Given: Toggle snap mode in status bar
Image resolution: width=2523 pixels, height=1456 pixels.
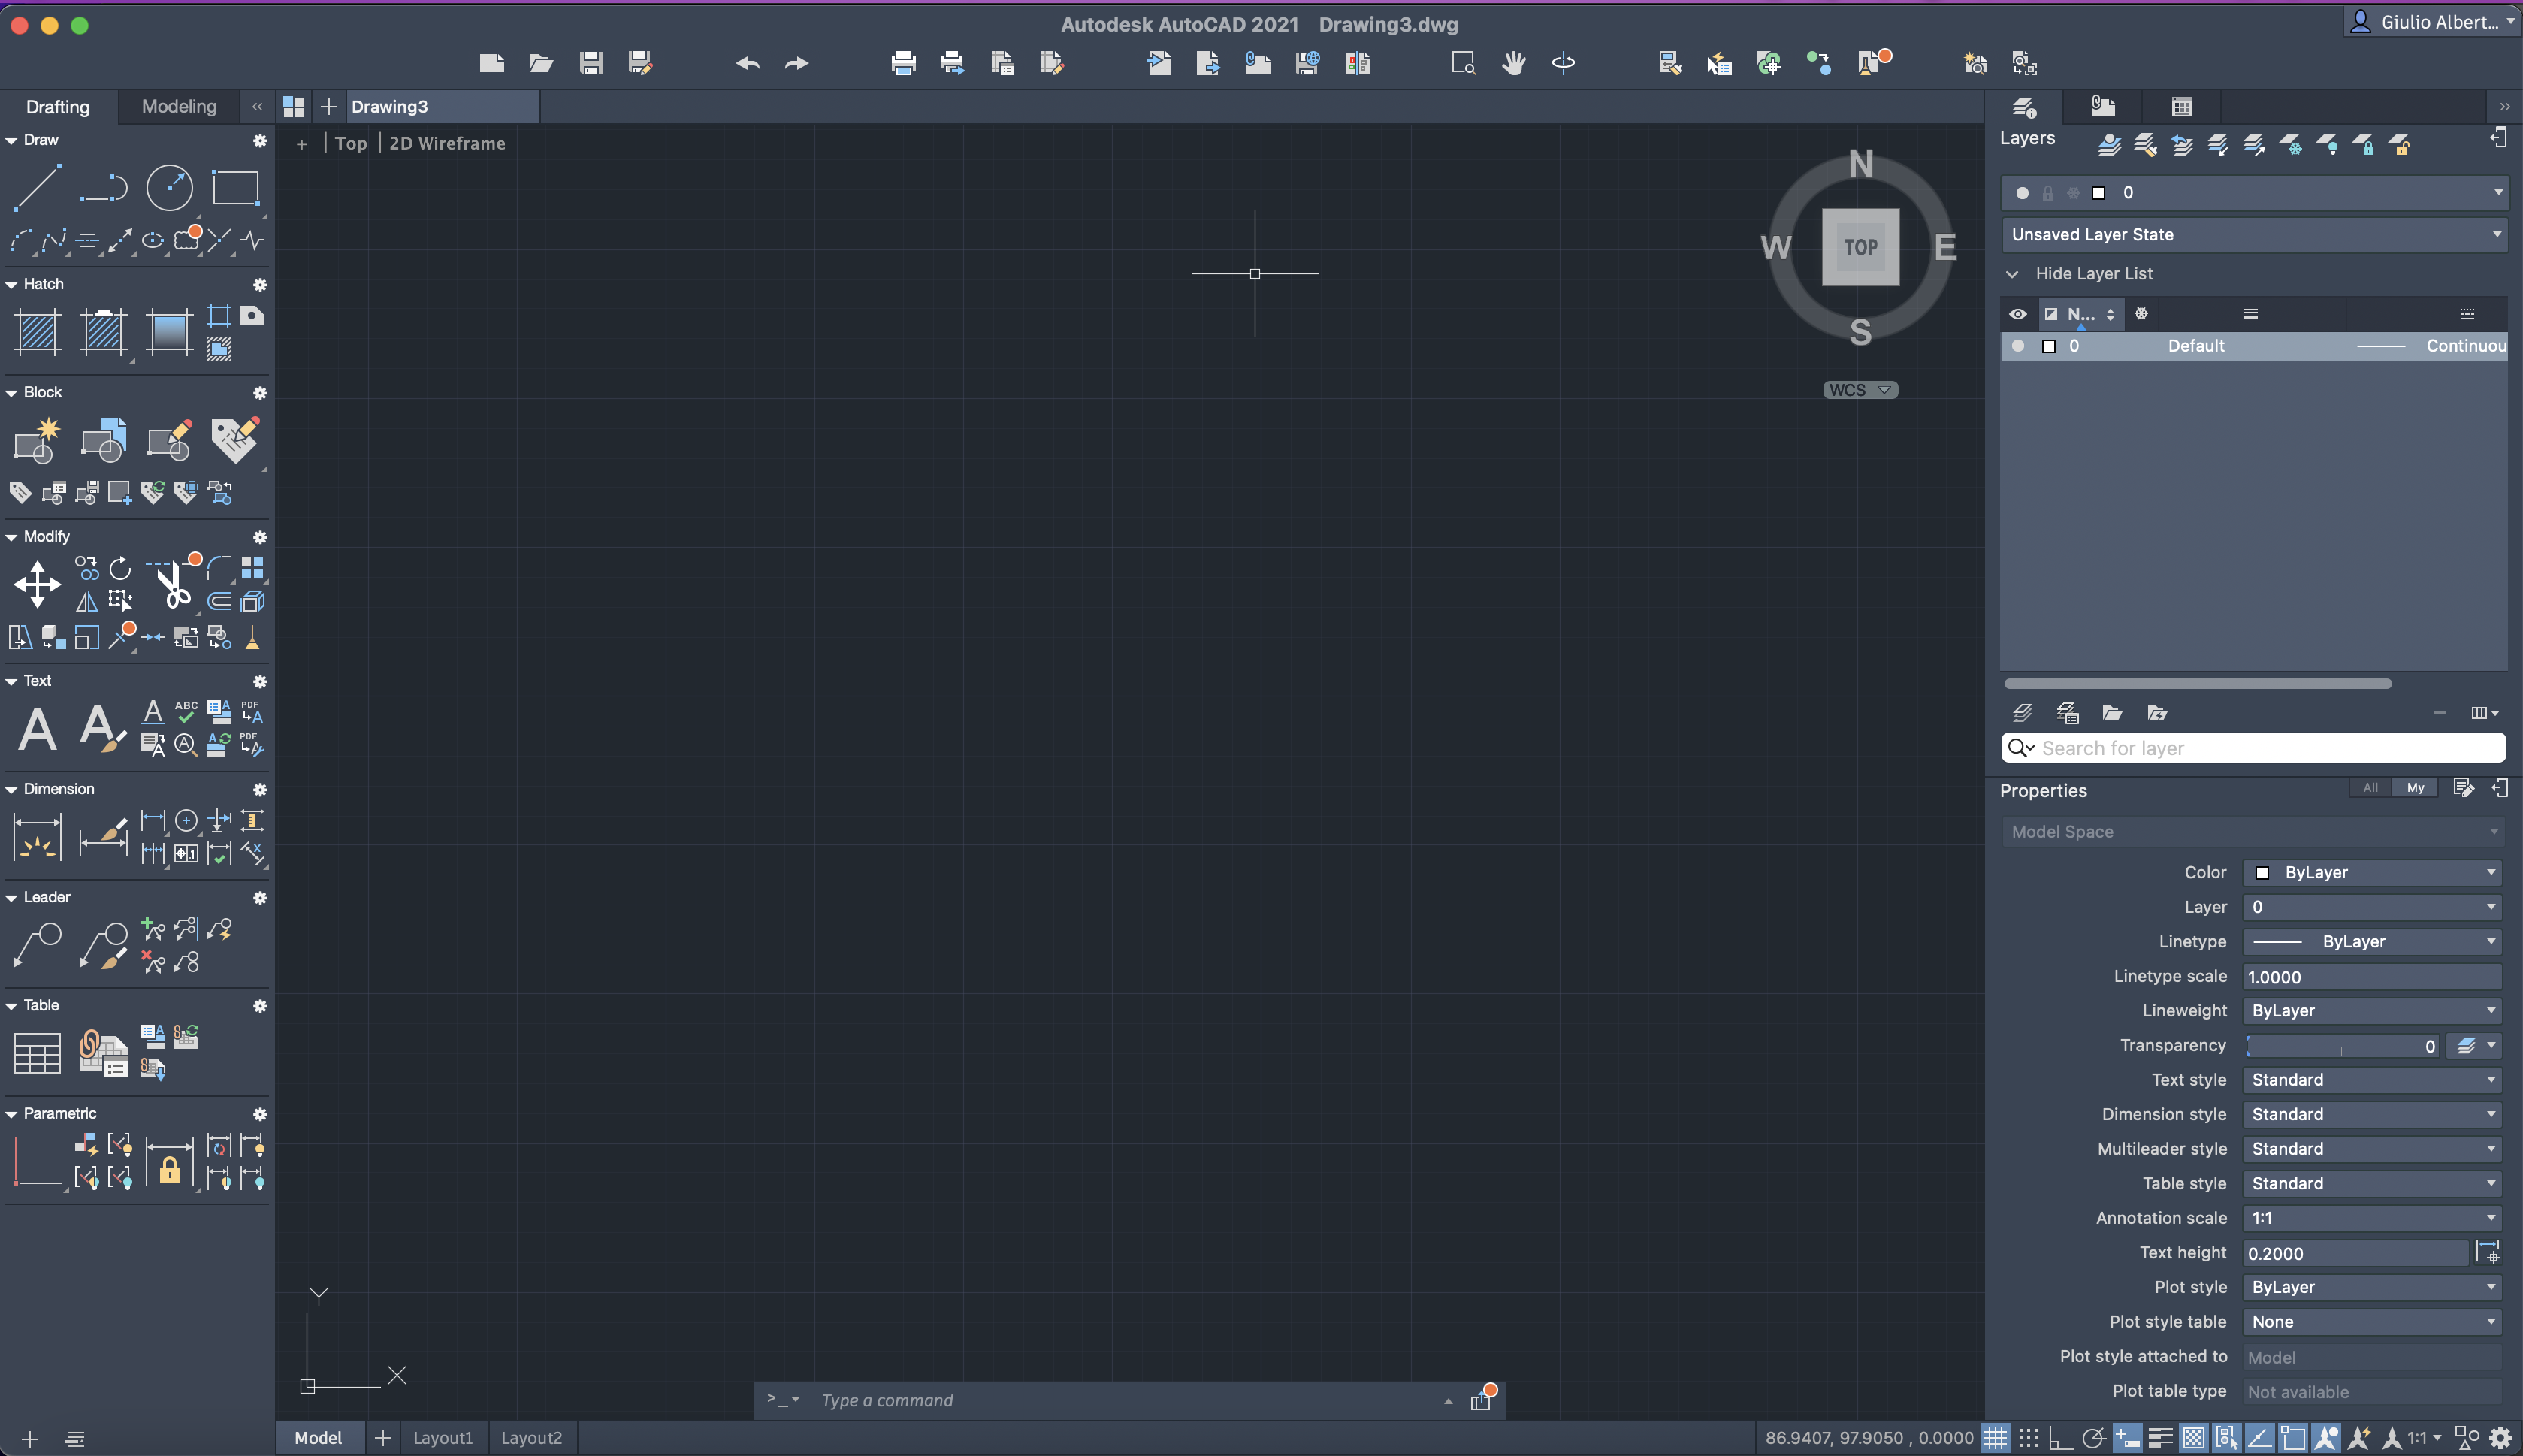Looking at the screenshot, I should (x=2028, y=1438).
